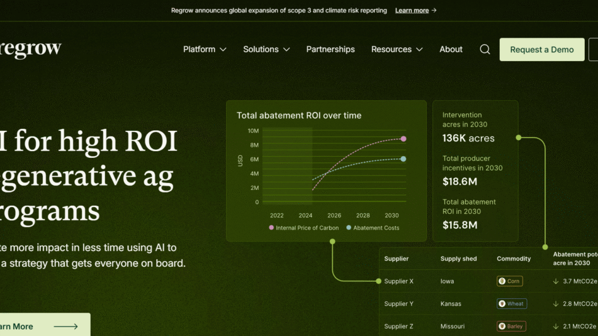Screen dimensions: 598x336
Task: Click the Missouri supply shed cell
Action: point(453,326)
